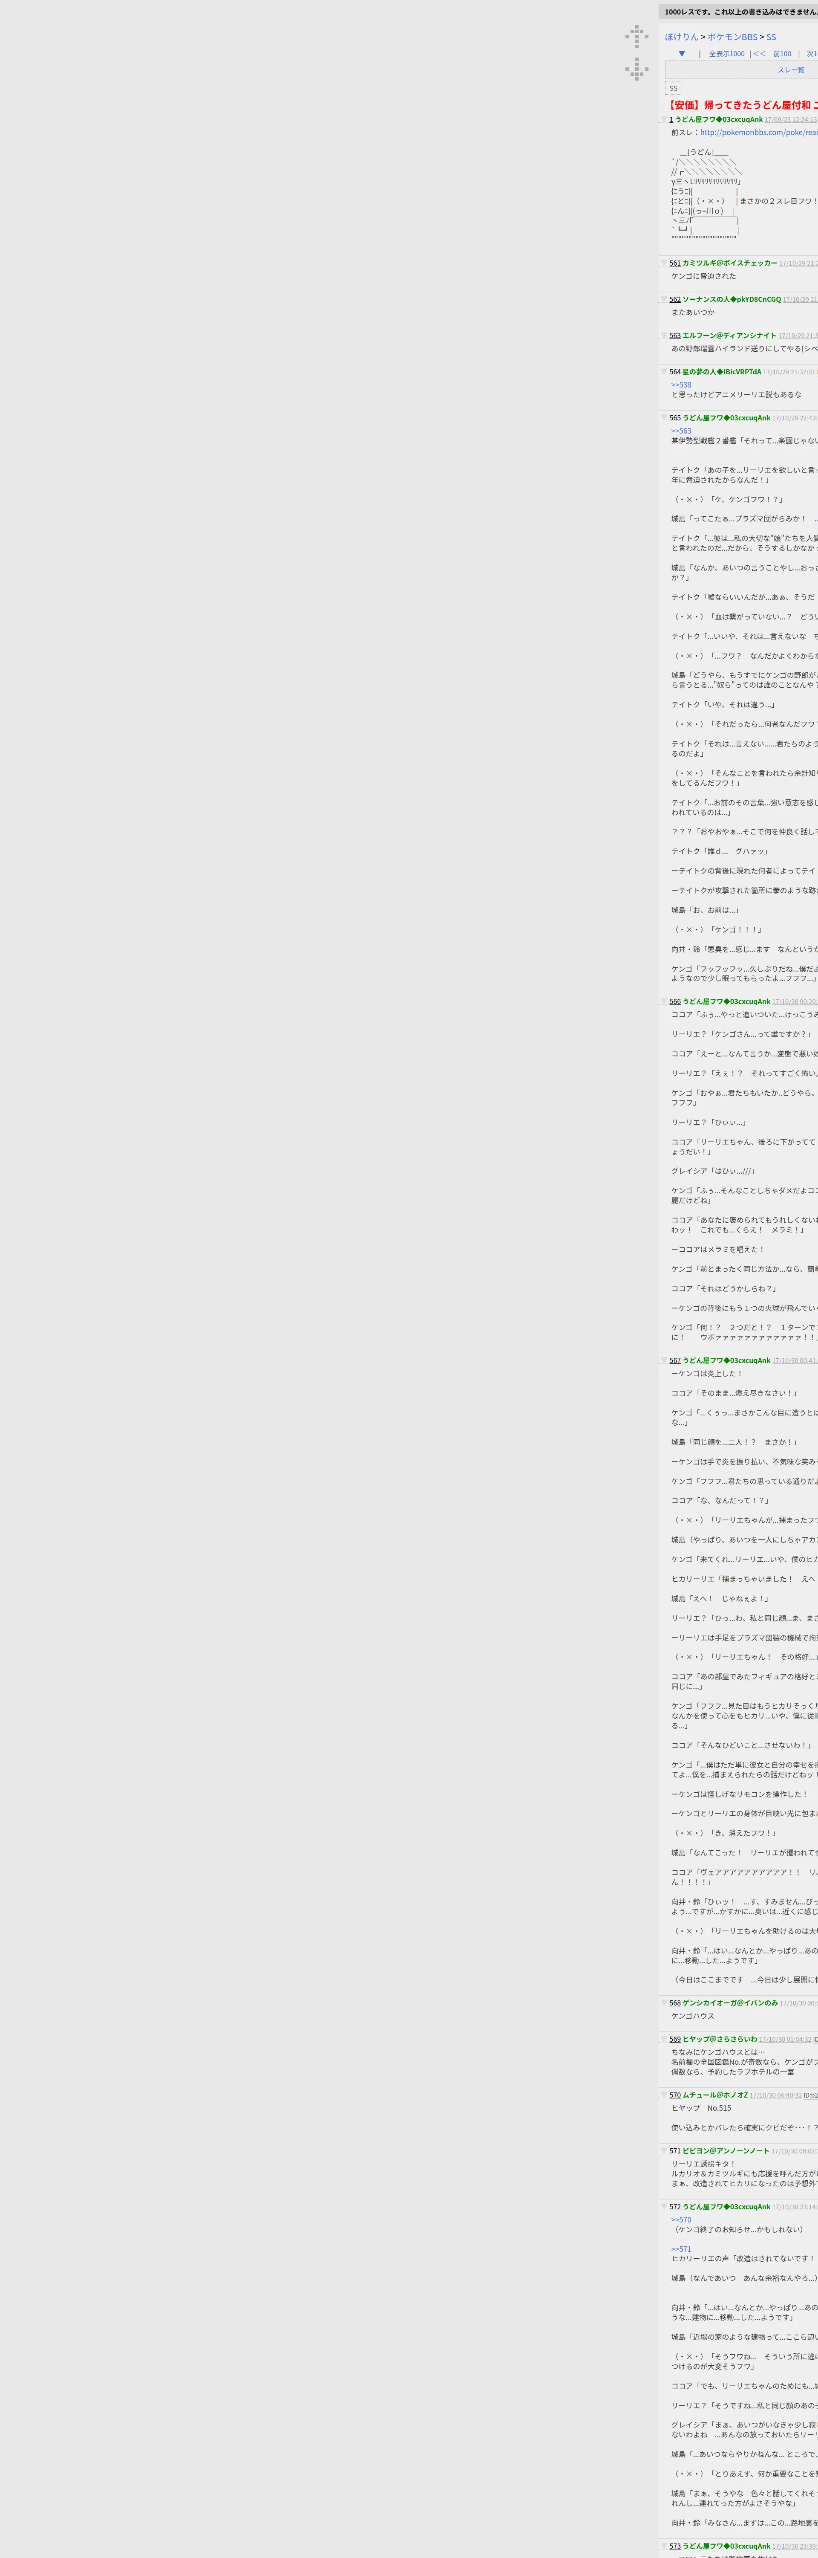Expand triangle menu for post 572

coord(665,2206)
